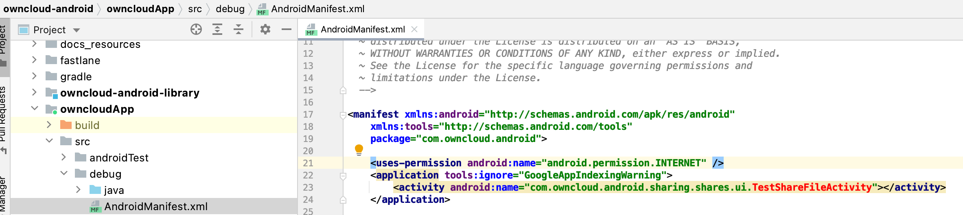Click the xmlns:tools attribute on line 18

(x=402, y=127)
